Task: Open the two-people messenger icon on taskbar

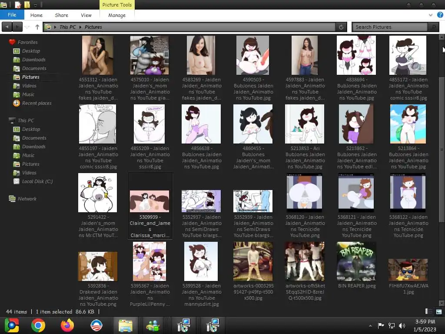Action: coord(153,325)
